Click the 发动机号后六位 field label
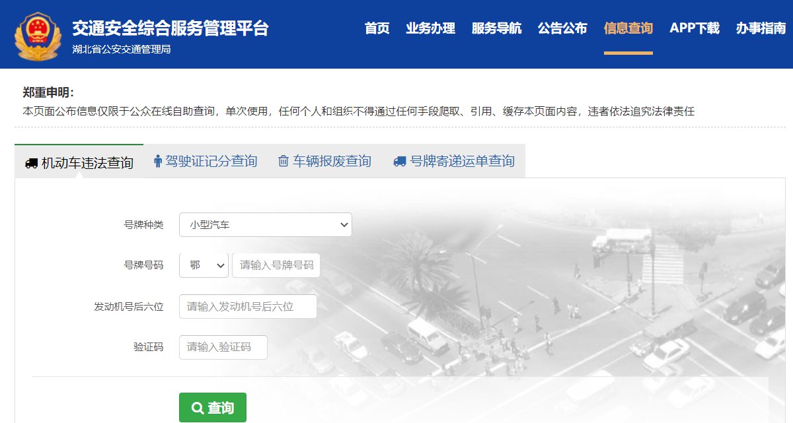The image size is (793, 423). click(x=129, y=307)
